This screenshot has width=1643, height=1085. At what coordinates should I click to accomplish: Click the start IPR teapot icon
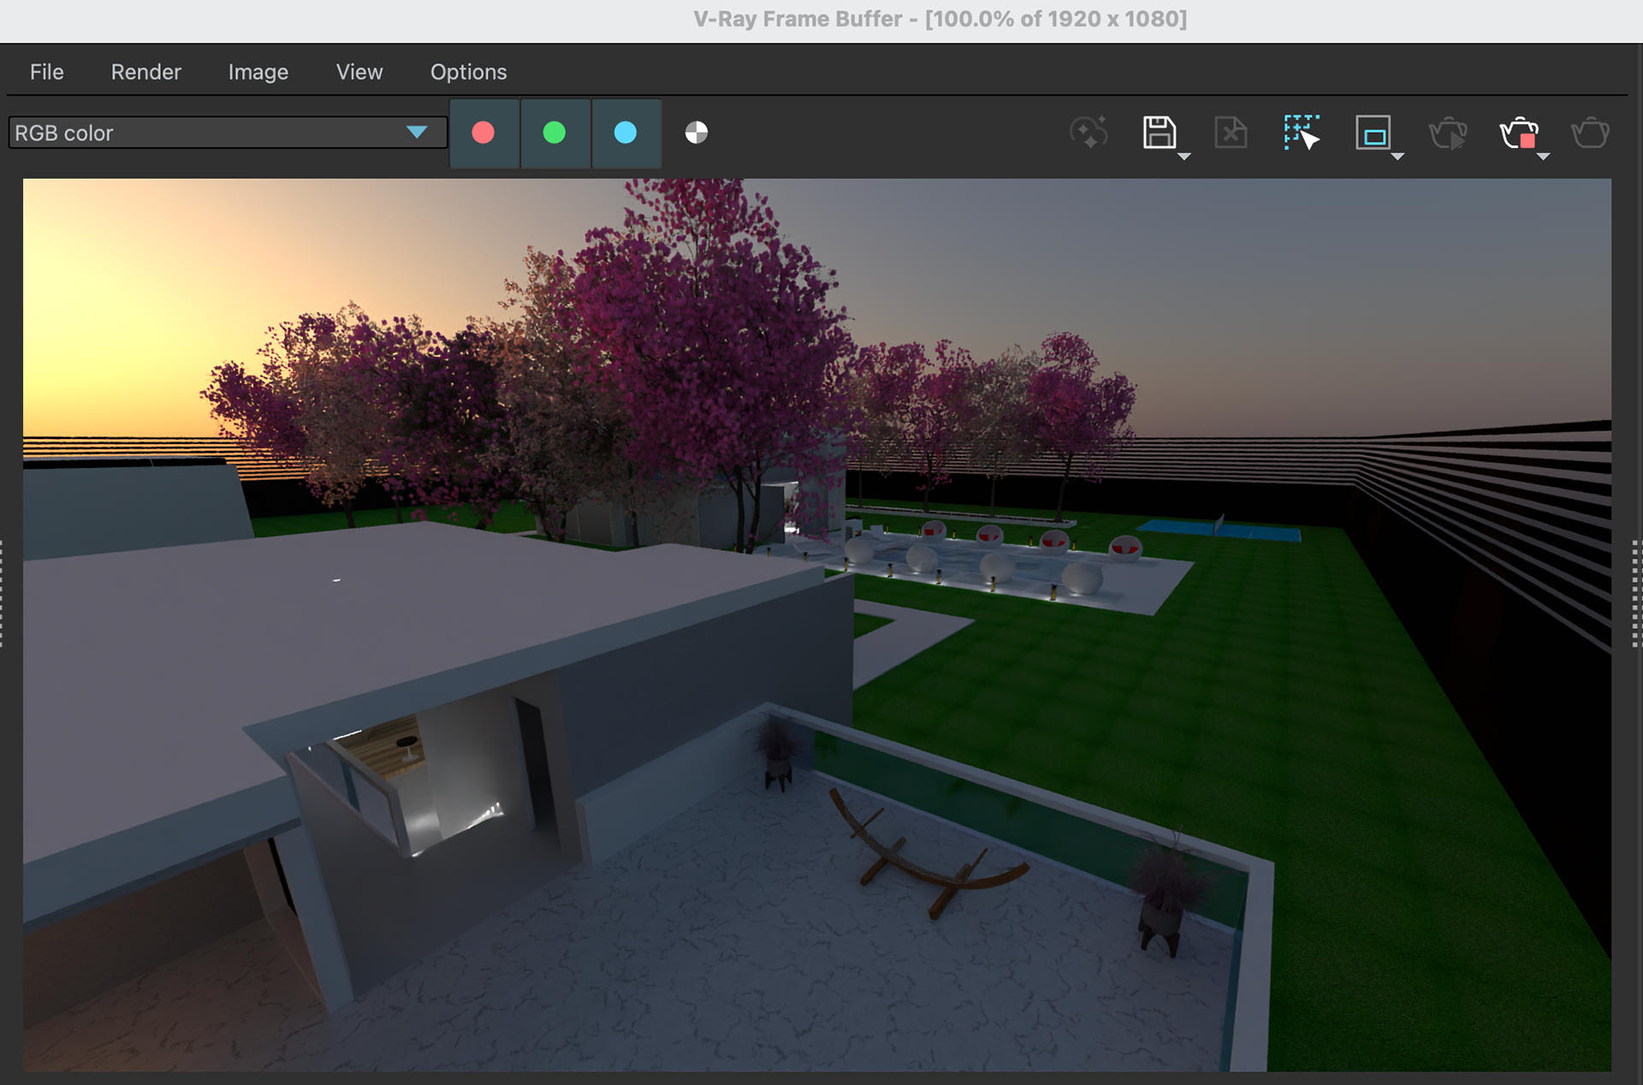1448,133
